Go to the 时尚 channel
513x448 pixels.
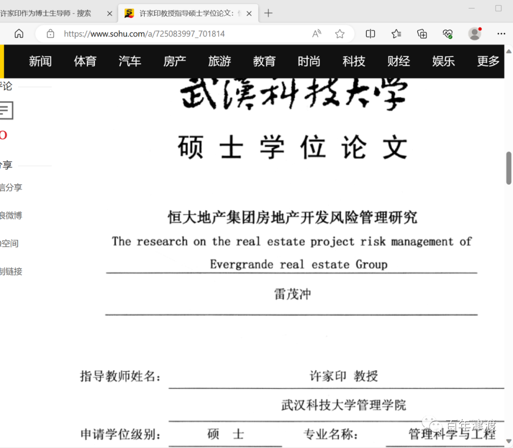pos(309,61)
